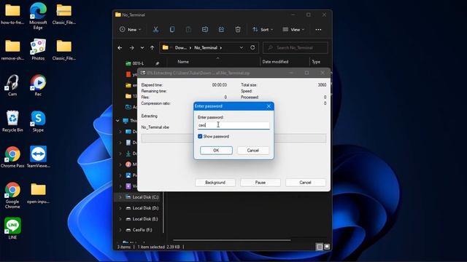Open recent locations chevron beside forward arrow
The width and height of the screenshot is (467, 262).
point(142,47)
